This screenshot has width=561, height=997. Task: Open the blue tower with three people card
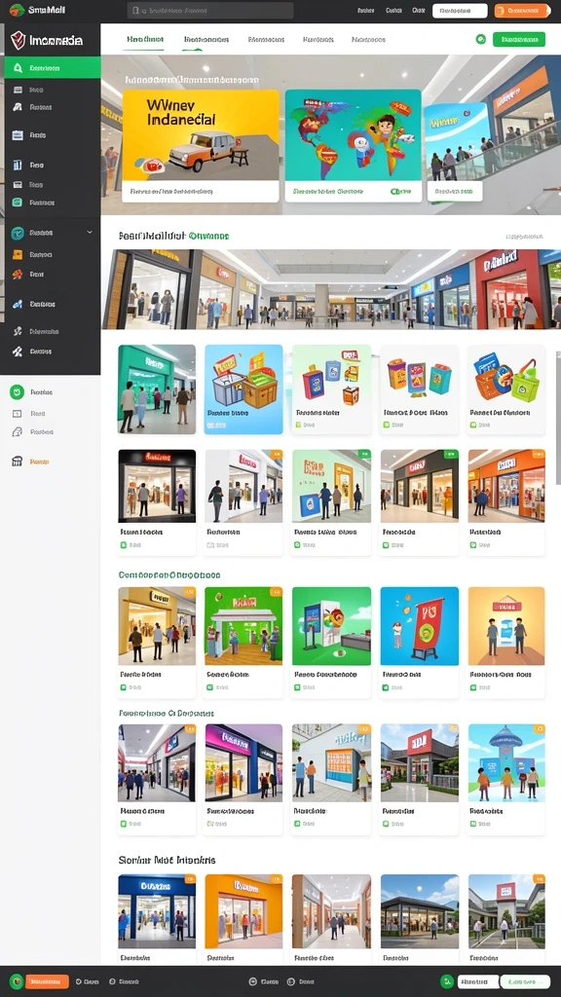coord(506,779)
